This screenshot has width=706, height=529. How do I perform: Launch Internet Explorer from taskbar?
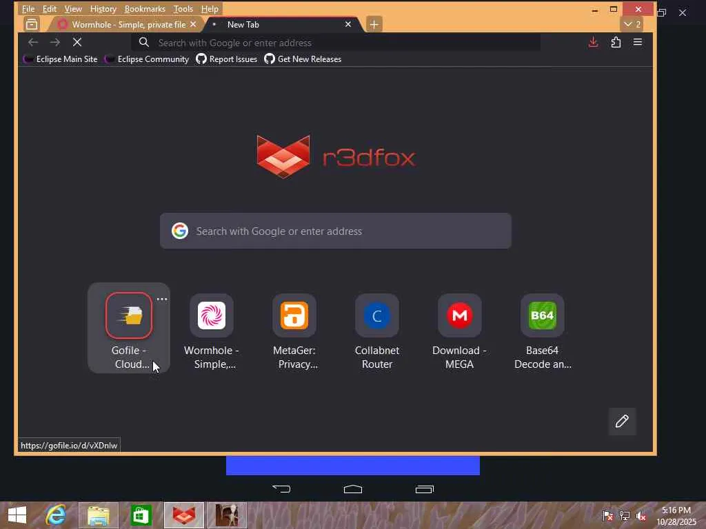click(x=57, y=515)
